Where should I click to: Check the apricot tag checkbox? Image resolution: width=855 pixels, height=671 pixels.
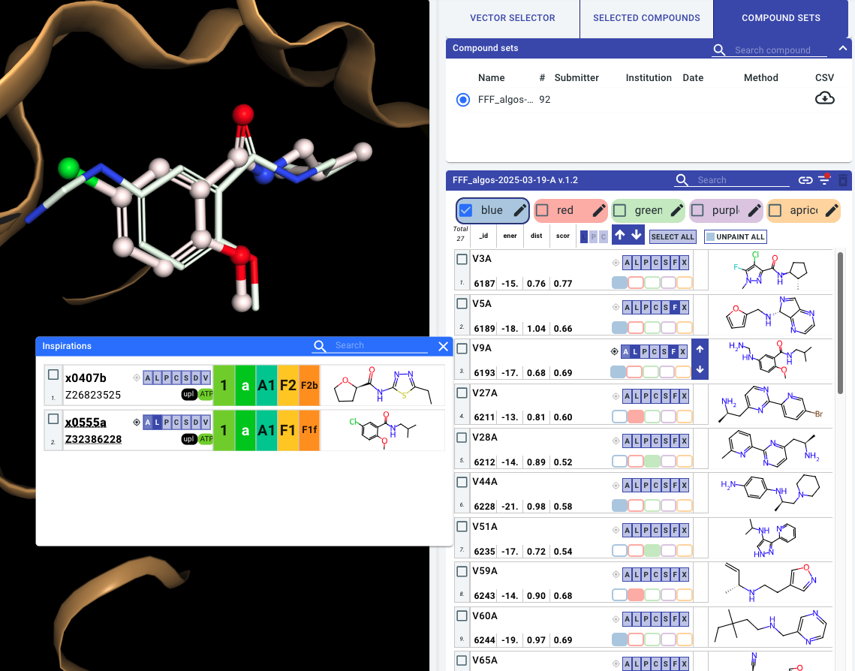[775, 210]
